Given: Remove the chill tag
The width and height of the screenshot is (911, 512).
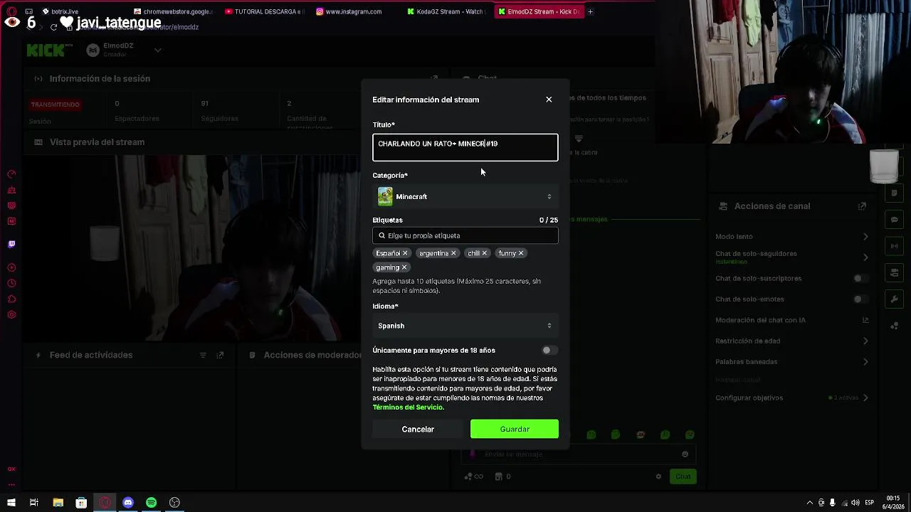Looking at the screenshot, I should pyautogui.click(x=484, y=253).
